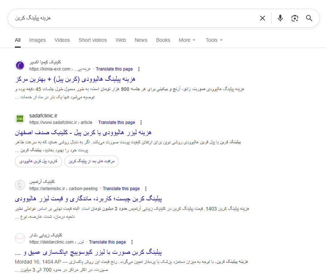Start voice search with microphone icon

(x=280, y=18)
